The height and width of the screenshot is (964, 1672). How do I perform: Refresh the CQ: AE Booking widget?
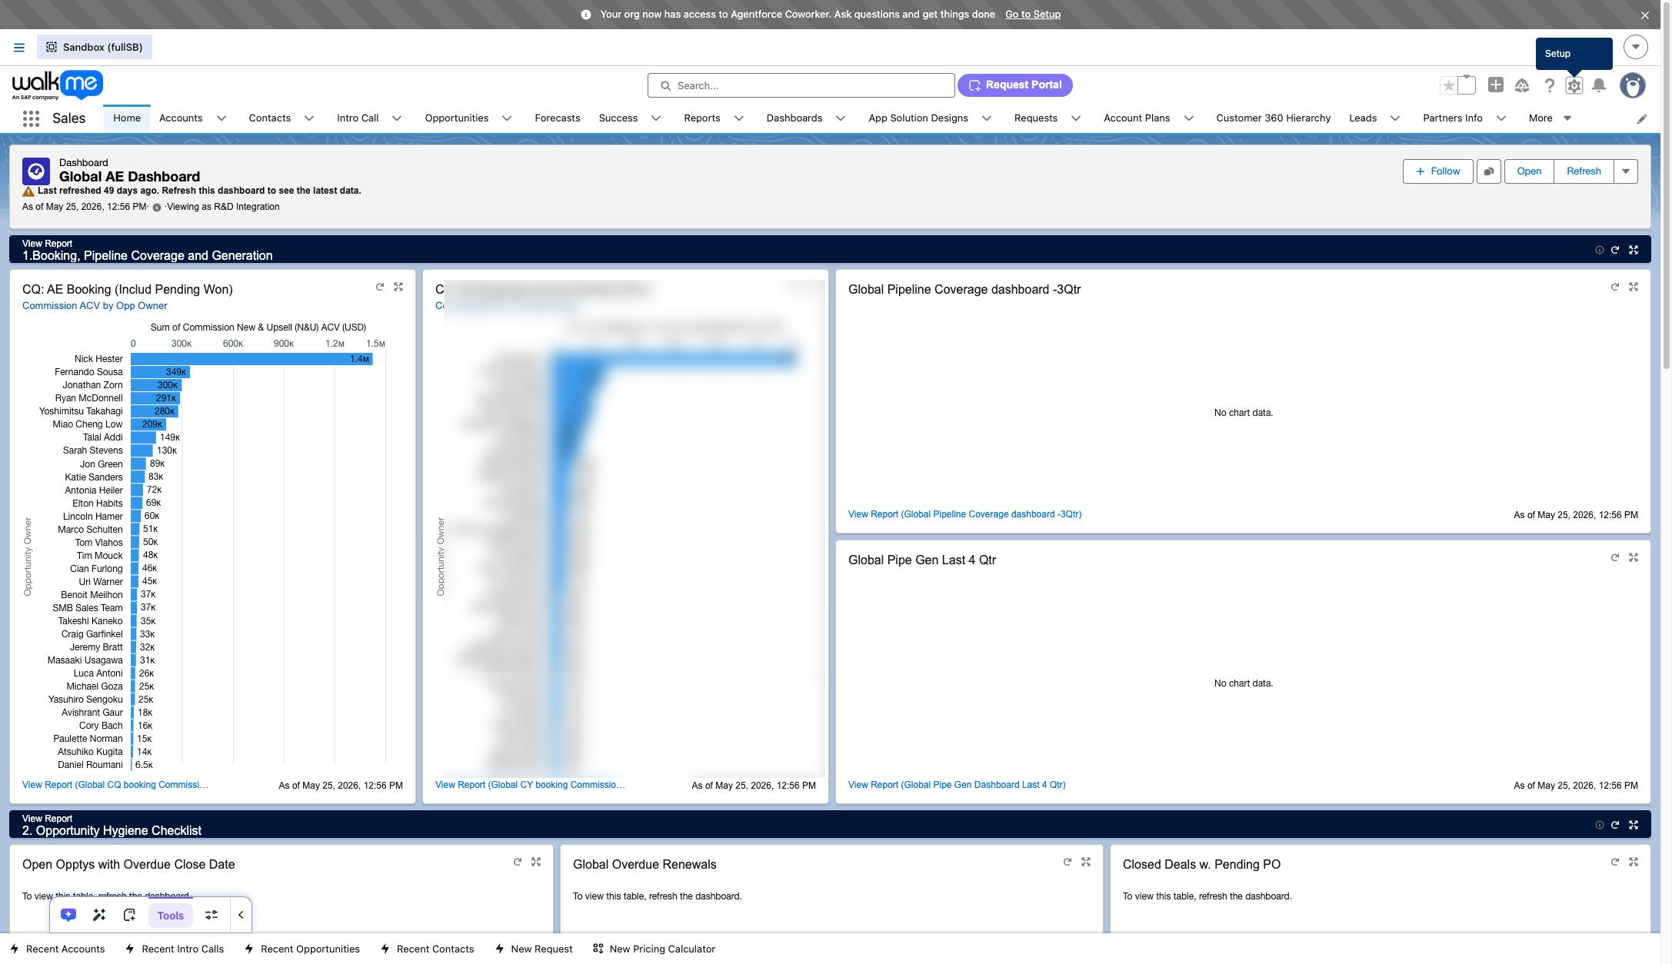(x=380, y=287)
